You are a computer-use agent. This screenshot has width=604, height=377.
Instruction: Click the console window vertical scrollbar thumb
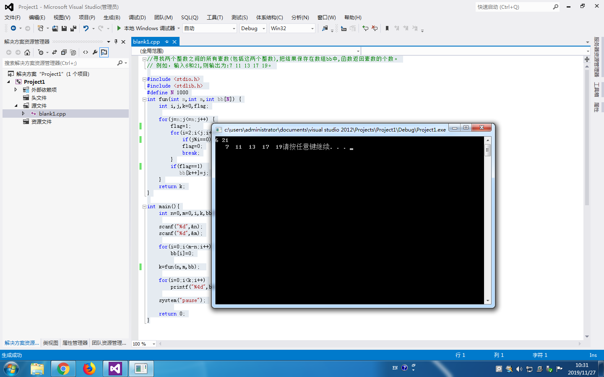(487, 150)
